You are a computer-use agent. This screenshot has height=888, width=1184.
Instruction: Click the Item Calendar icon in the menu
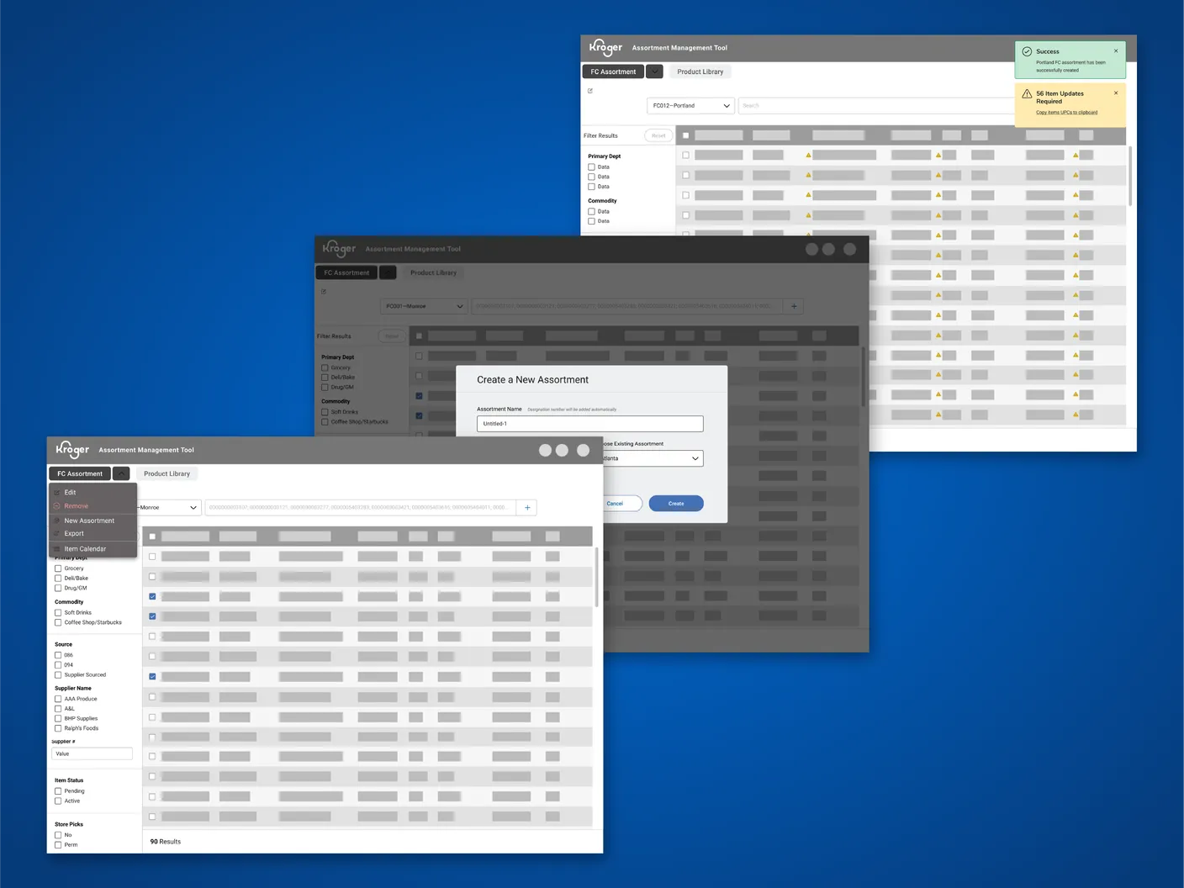[57, 549]
